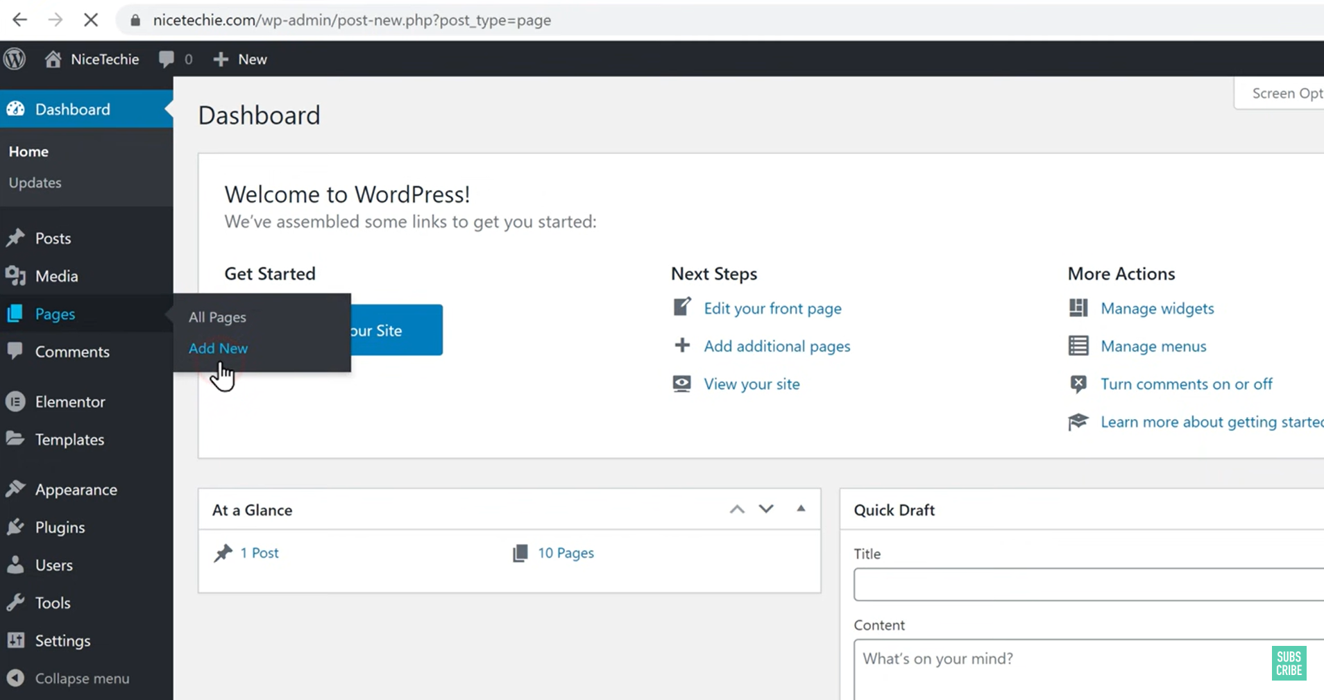The image size is (1324, 700).
Task: Click the browser address bar URL
Action: (352, 20)
